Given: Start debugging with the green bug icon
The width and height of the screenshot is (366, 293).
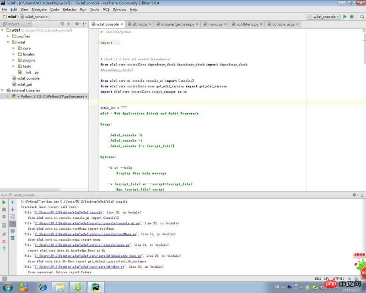Looking at the screenshot, I should pos(351,16).
